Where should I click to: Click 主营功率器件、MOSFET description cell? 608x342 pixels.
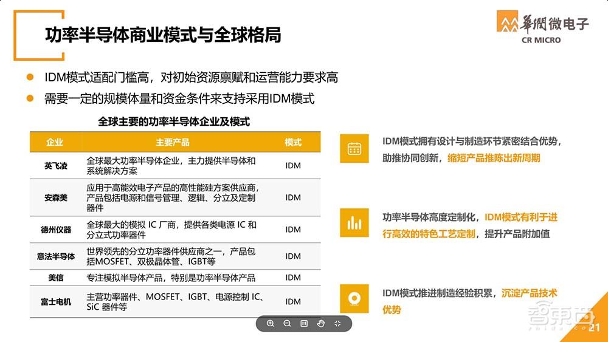(175, 302)
